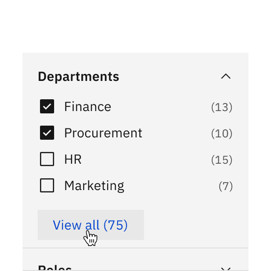271x271 pixels.
Task: Enable the HR checkbox
Action: (x=47, y=159)
